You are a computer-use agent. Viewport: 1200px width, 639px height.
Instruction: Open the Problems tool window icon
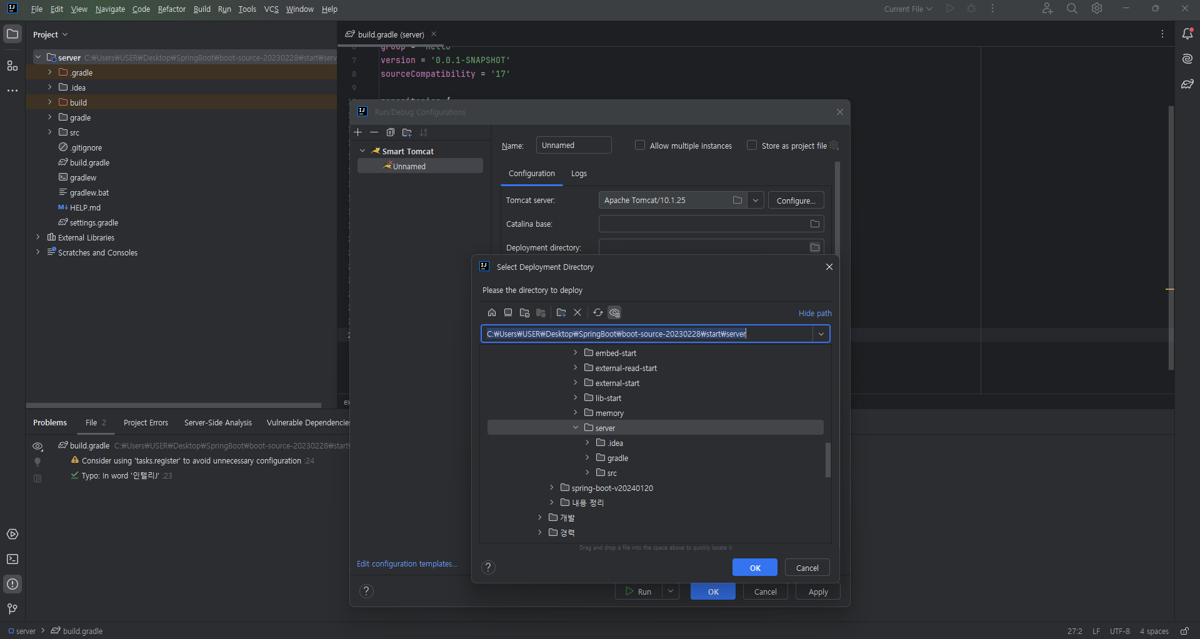click(x=12, y=585)
